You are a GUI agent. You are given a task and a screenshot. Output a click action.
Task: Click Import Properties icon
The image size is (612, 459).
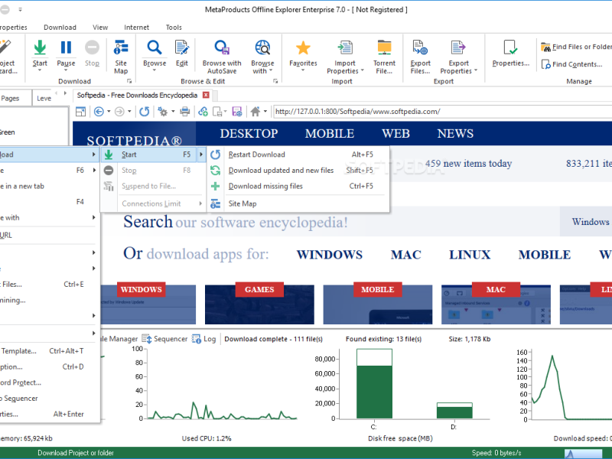pos(345,48)
